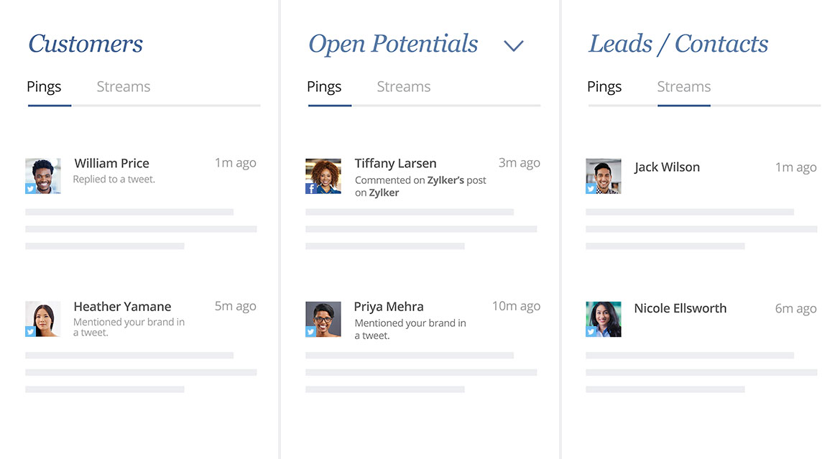Open the Leads / Contacts heading

(x=678, y=44)
